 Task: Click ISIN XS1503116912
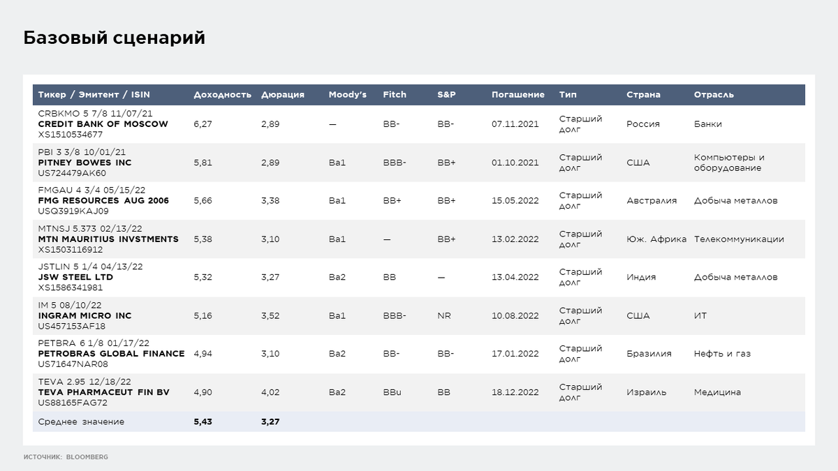(71, 250)
